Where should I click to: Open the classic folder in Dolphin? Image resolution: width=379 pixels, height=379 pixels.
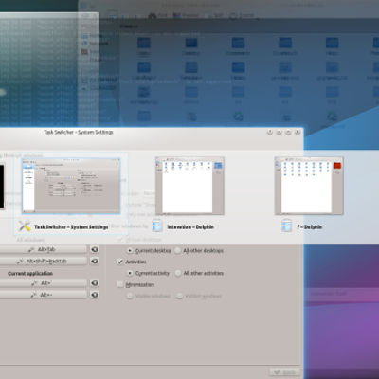pyautogui.click(x=144, y=46)
